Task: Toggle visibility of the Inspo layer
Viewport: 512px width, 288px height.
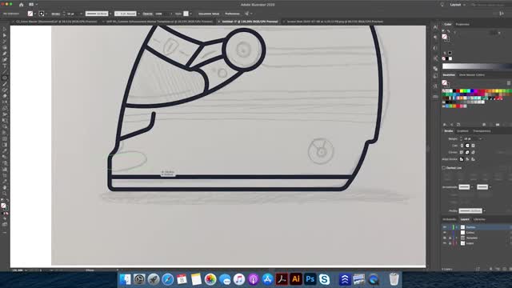Action: coord(445,243)
